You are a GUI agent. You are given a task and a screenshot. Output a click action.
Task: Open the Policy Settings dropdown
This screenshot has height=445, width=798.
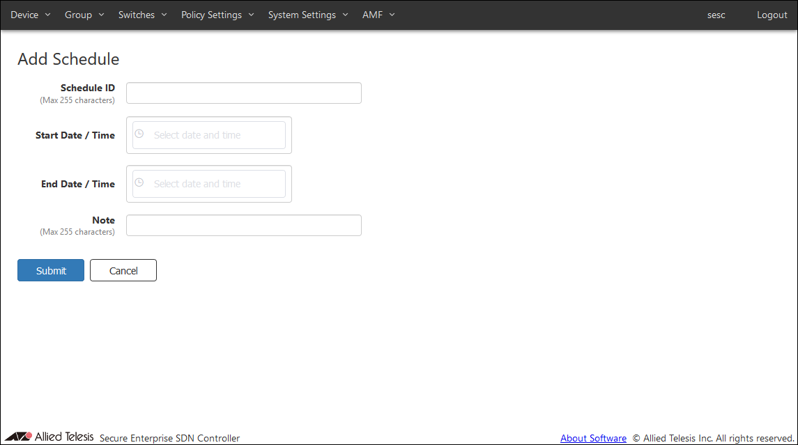point(217,15)
